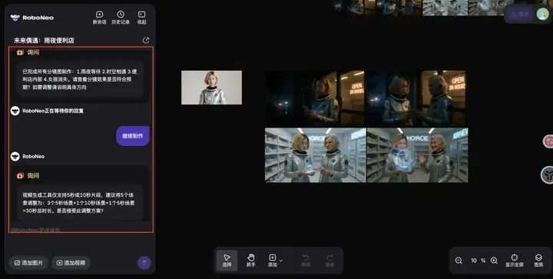The width and height of the screenshot is (553, 279).
Task: Expand the add (添加) dropdown arrow
Action: (x=281, y=261)
